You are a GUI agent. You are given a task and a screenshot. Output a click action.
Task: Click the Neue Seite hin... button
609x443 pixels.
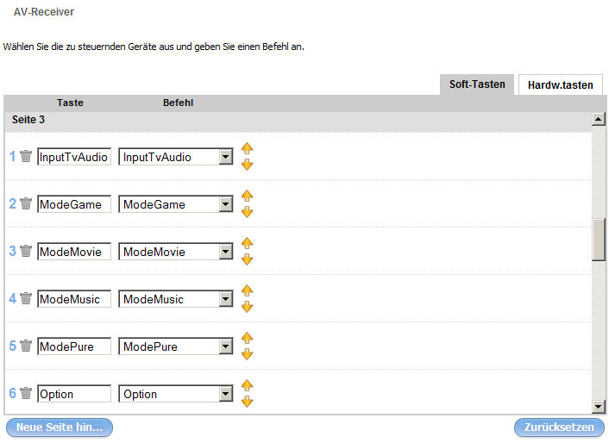click(60, 427)
